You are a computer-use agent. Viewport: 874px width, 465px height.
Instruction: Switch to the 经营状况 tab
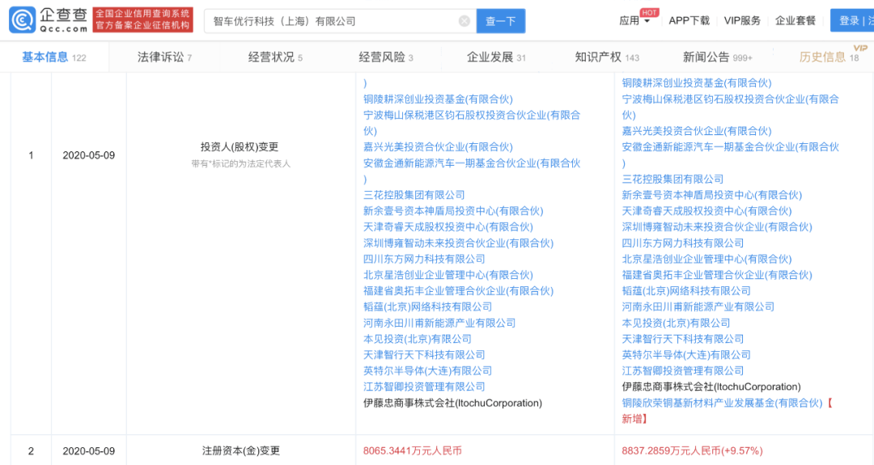pyautogui.click(x=275, y=57)
